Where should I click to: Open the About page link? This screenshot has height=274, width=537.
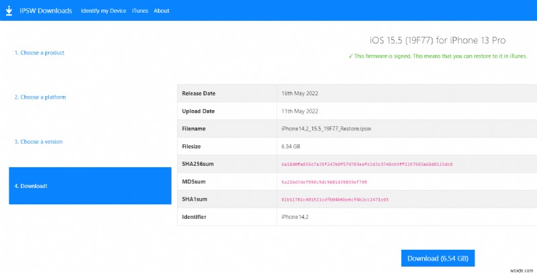tap(161, 11)
